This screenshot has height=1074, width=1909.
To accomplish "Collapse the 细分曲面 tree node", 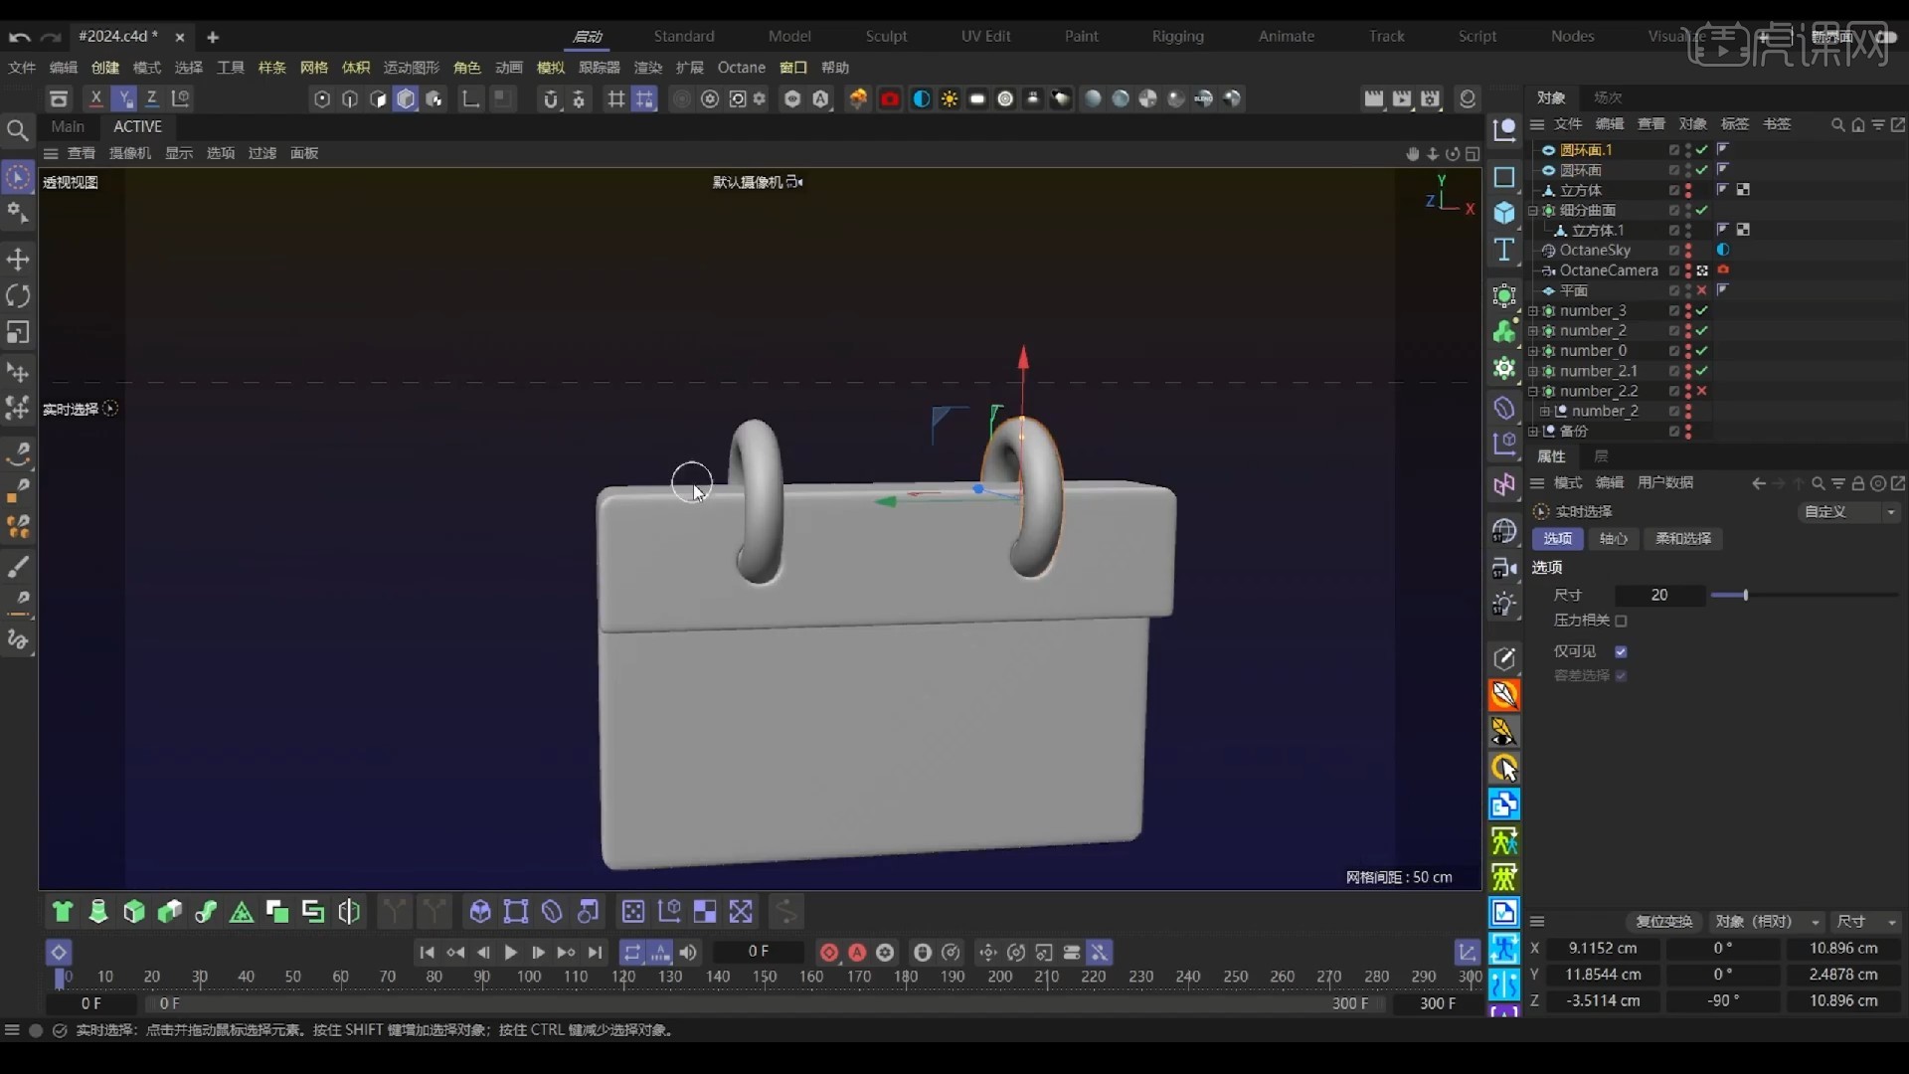I will click(1533, 210).
